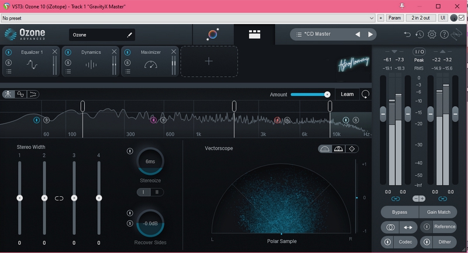Image resolution: width=468 pixels, height=253 pixels.
Task: Remove the Equalizer 1 module
Action: (x=54, y=52)
